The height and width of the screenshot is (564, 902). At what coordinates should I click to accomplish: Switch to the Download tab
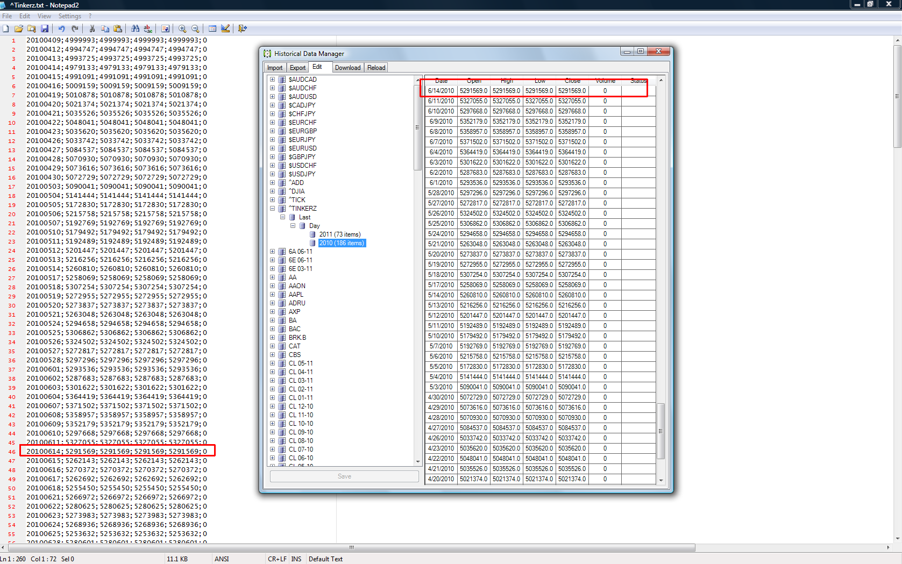point(347,68)
